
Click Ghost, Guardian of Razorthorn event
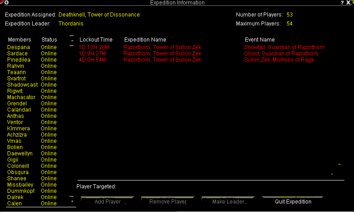[281, 54]
